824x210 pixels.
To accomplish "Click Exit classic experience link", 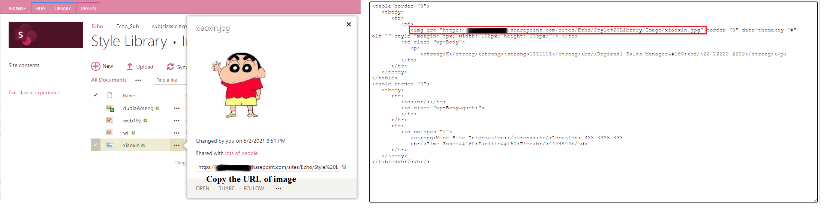I will click(x=34, y=92).
